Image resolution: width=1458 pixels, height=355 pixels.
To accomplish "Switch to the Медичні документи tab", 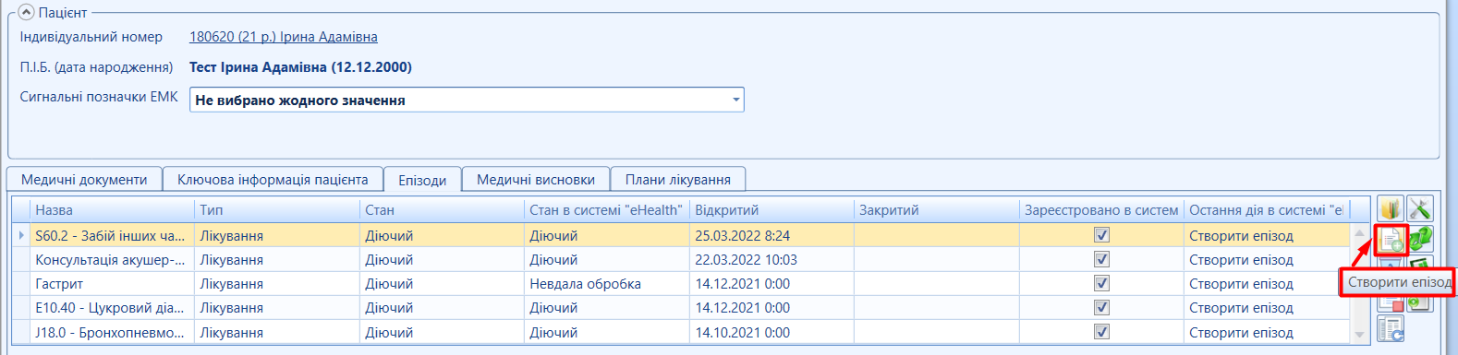I will (84, 179).
